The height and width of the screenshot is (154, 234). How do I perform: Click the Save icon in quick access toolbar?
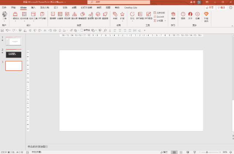click(x=2, y=30)
